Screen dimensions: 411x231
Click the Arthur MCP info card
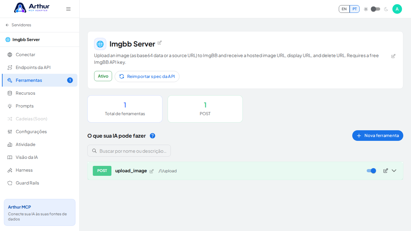pos(39,212)
